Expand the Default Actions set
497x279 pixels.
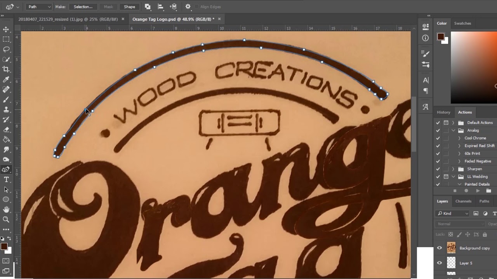[x=453, y=123]
